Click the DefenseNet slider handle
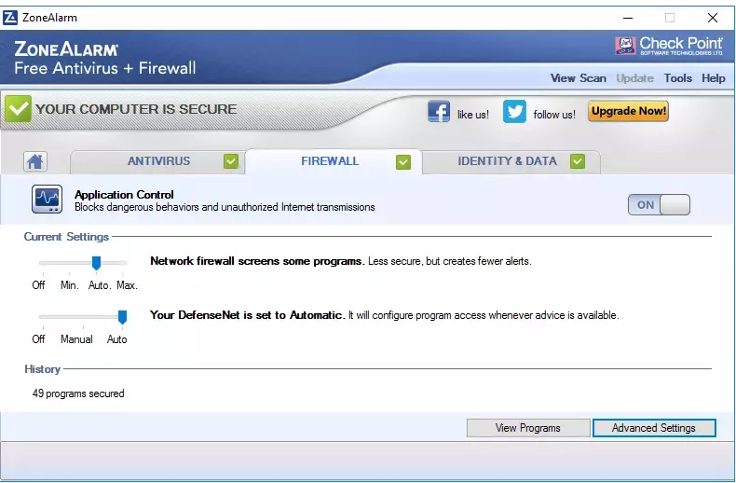This screenshot has width=736, height=483. 122,317
